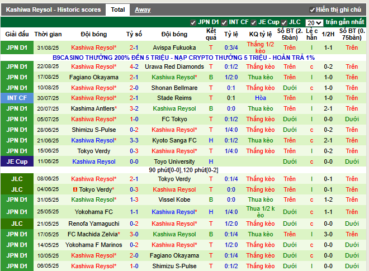Open Fagiano Okayama on 10/05/25 row
Screen dimensions: 369x271
(174, 255)
